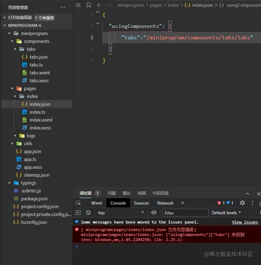Image resolution: width=261 pixels, height=265 pixels.
Task: Open tabs.wxml file
Action: click(x=40, y=73)
